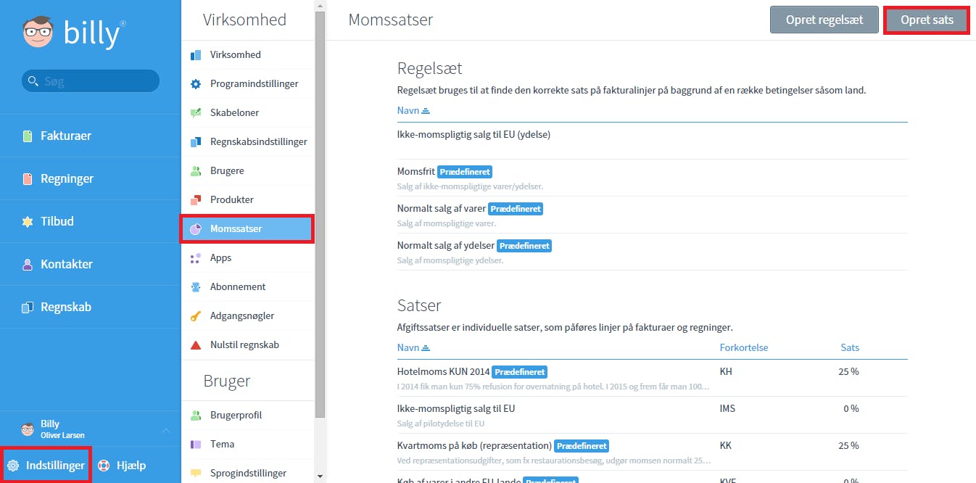Click the Produkter box icon
The width and height of the screenshot is (976, 483).
[x=195, y=199]
